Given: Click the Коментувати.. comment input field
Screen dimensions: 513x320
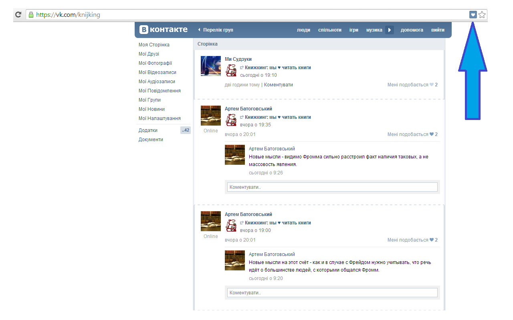Looking at the screenshot, I should point(332,186).
